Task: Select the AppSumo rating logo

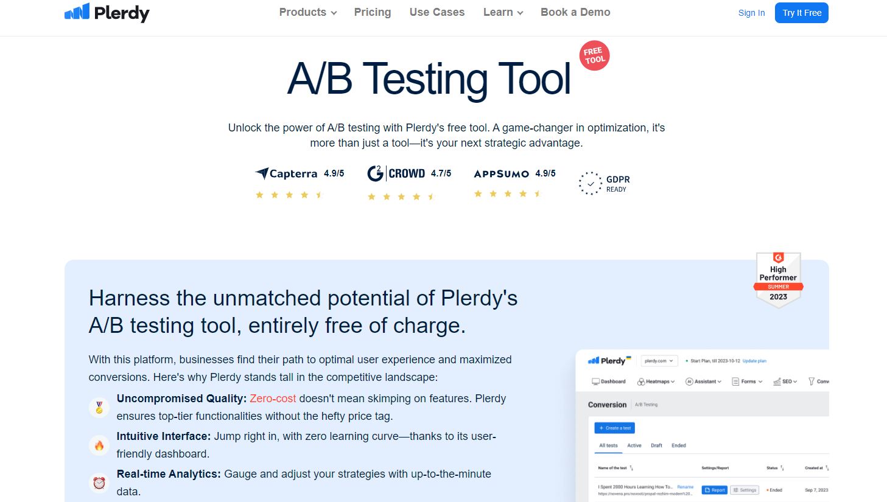Action: tap(501, 174)
